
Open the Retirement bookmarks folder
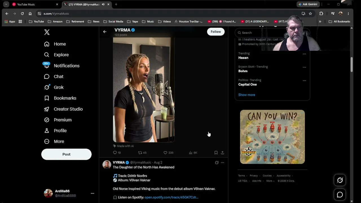tap(75, 21)
